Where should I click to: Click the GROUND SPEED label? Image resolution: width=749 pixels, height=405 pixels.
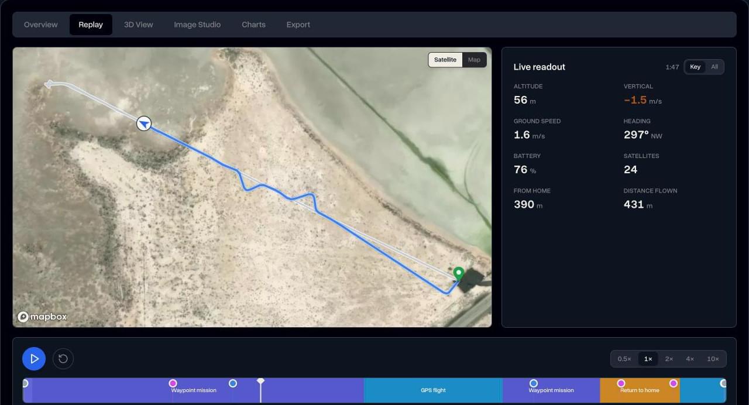[x=537, y=121]
